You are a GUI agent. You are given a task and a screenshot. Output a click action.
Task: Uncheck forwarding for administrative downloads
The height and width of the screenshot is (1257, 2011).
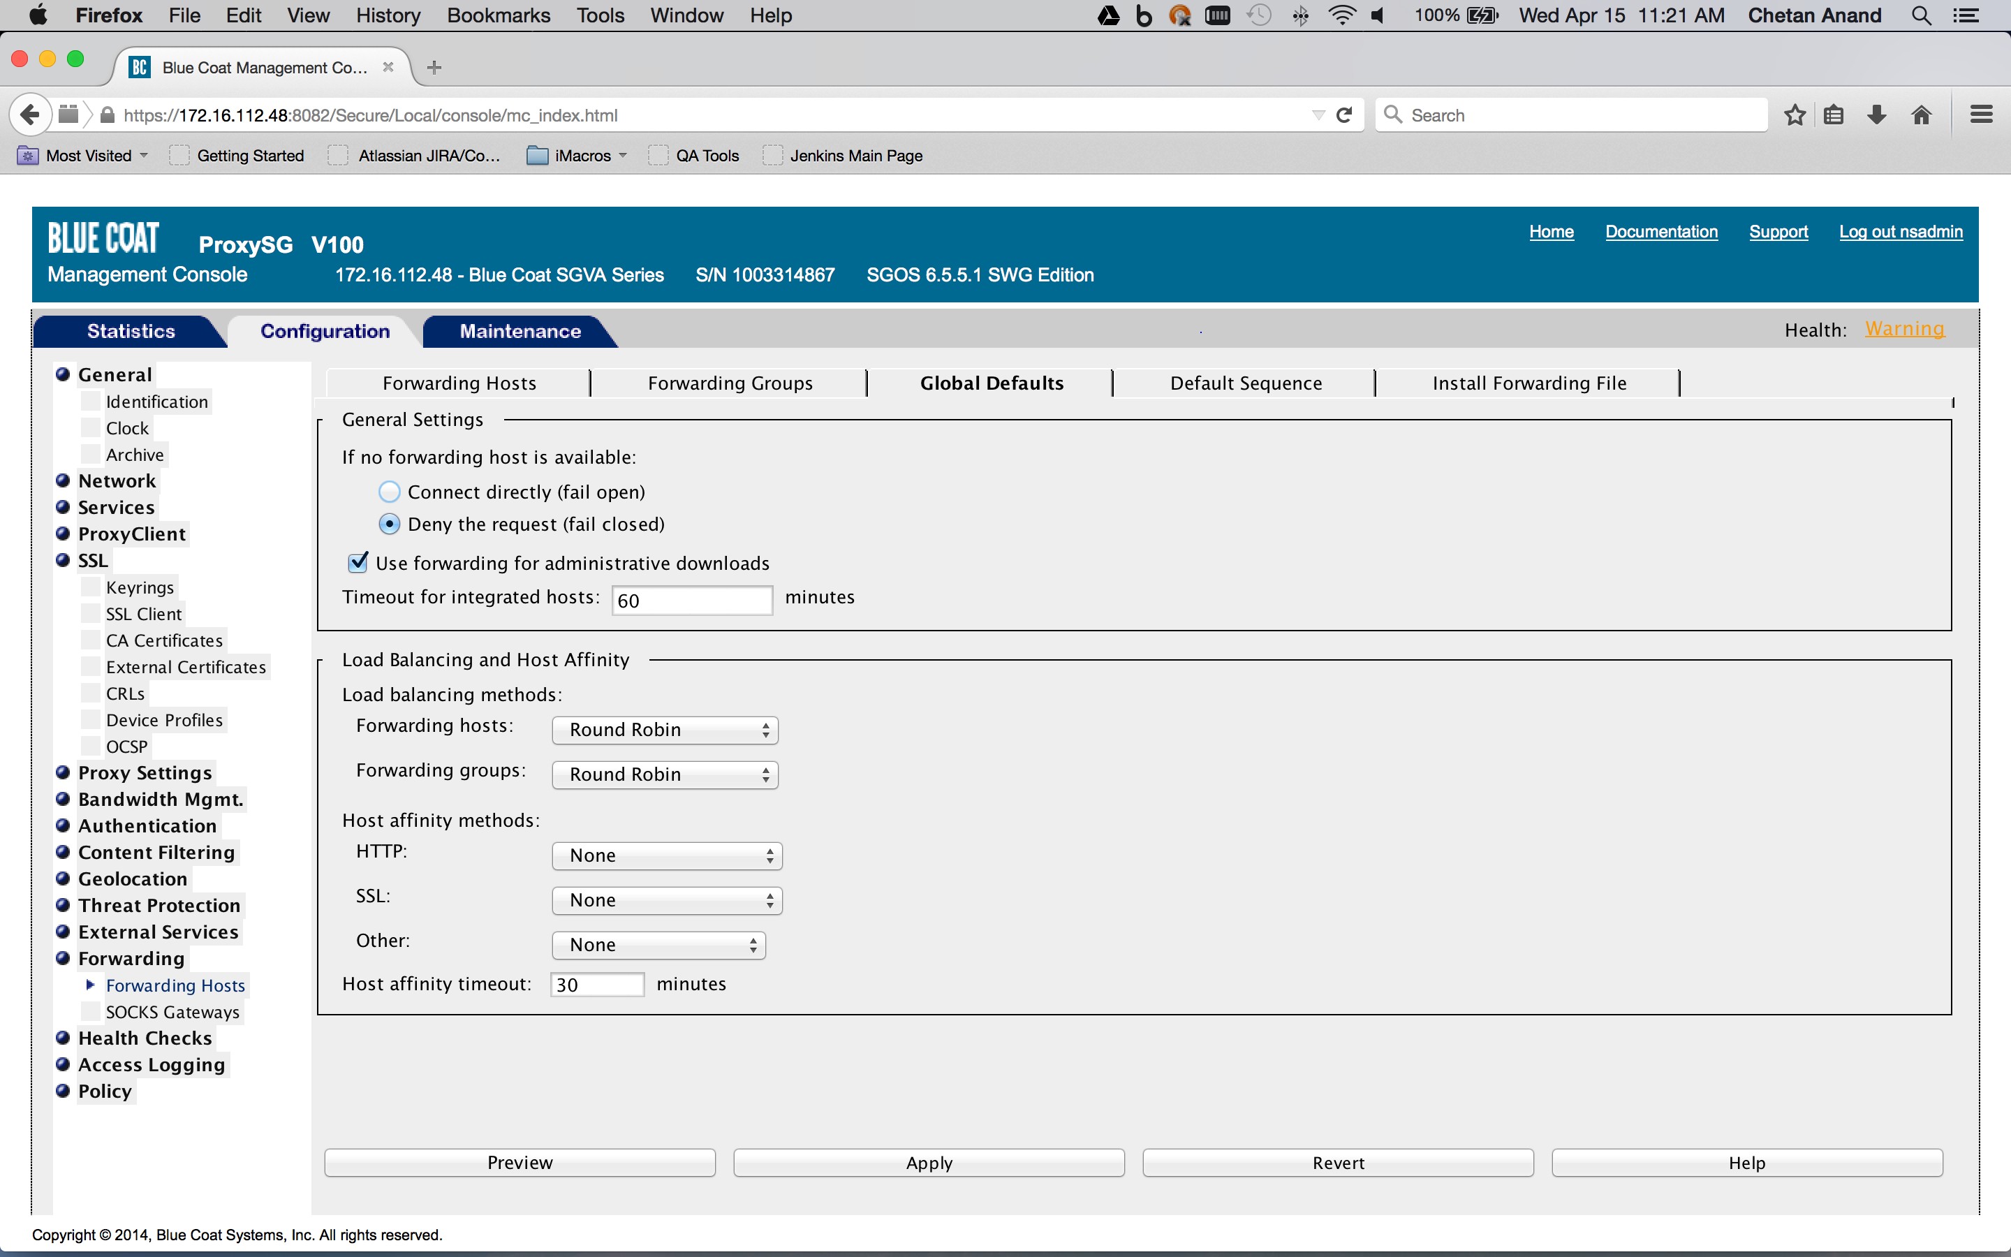tap(358, 563)
